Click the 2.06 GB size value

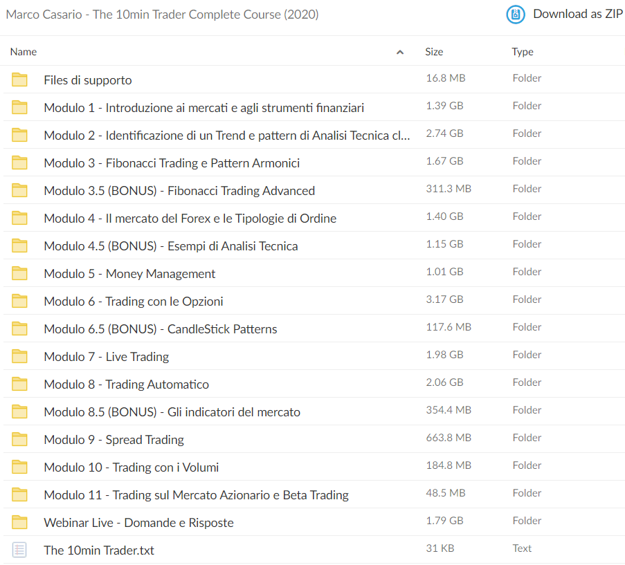click(444, 382)
